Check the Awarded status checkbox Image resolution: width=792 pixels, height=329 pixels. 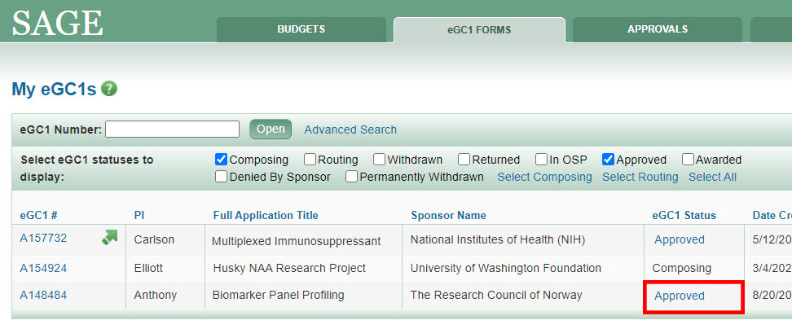[x=688, y=160]
